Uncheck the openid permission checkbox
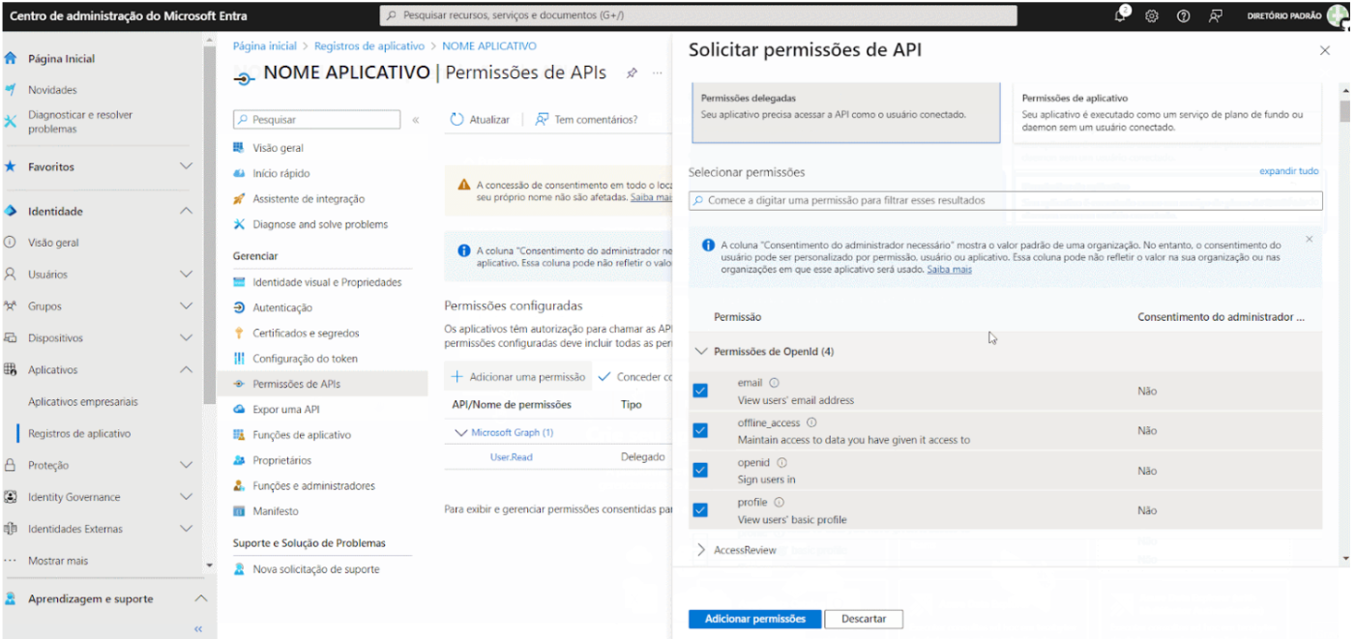 pyautogui.click(x=700, y=471)
